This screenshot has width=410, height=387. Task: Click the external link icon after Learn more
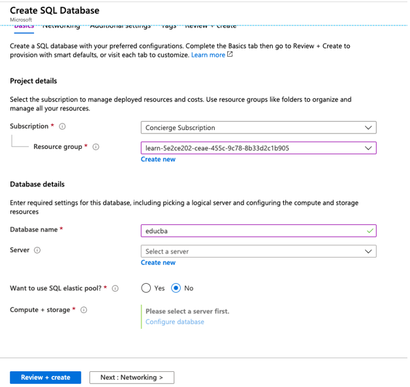pos(230,55)
